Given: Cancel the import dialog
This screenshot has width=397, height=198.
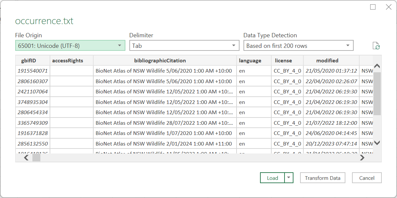Looking at the screenshot, I should pyautogui.click(x=367, y=178).
